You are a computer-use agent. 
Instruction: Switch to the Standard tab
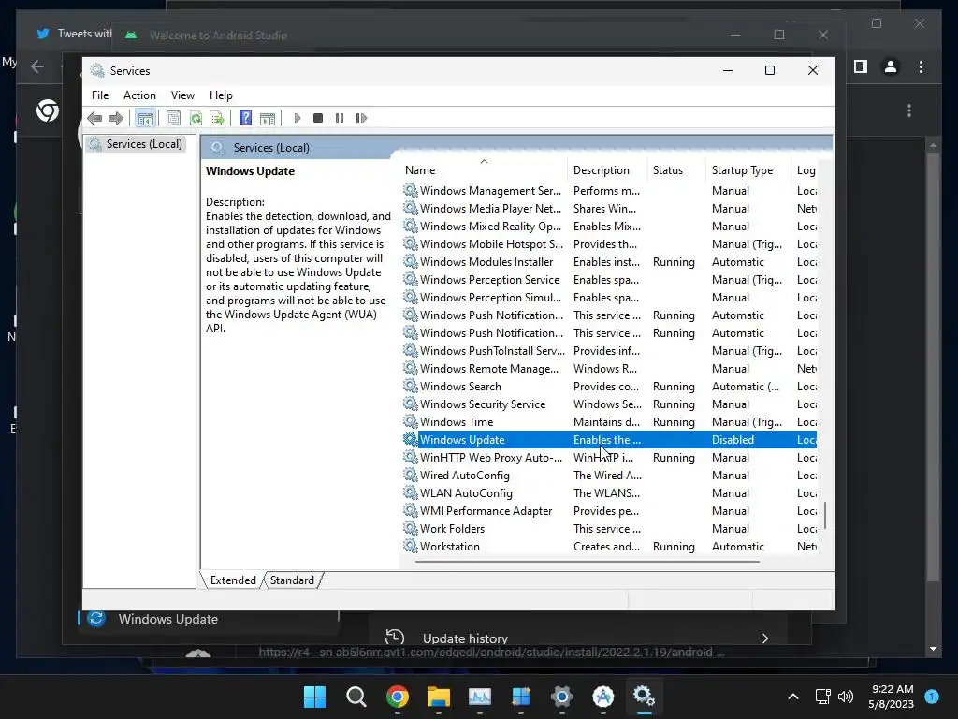point(292,580)
